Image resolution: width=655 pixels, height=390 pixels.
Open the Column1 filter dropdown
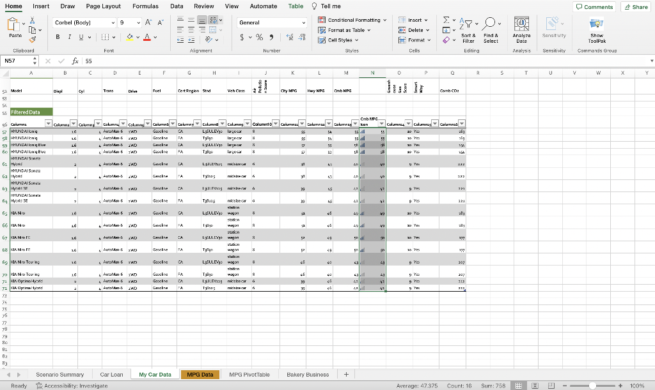coord(49,123)
